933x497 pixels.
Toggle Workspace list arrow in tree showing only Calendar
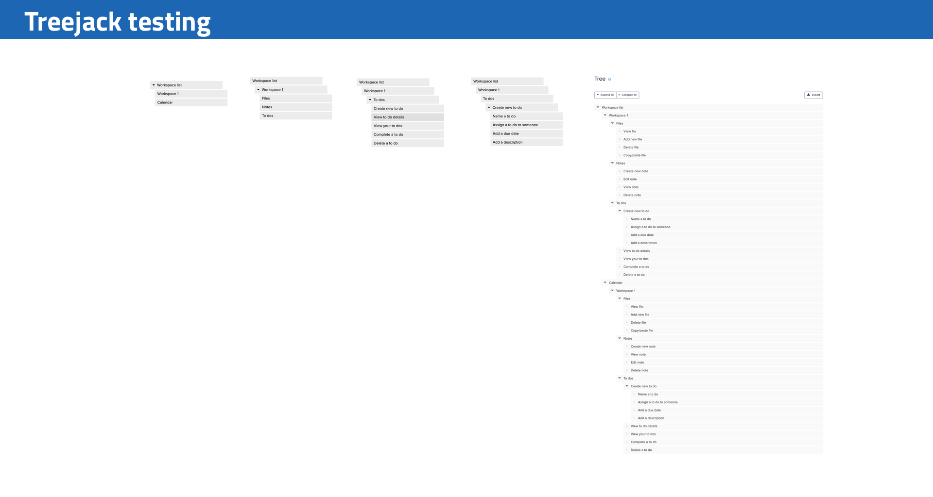pos(154,85)
